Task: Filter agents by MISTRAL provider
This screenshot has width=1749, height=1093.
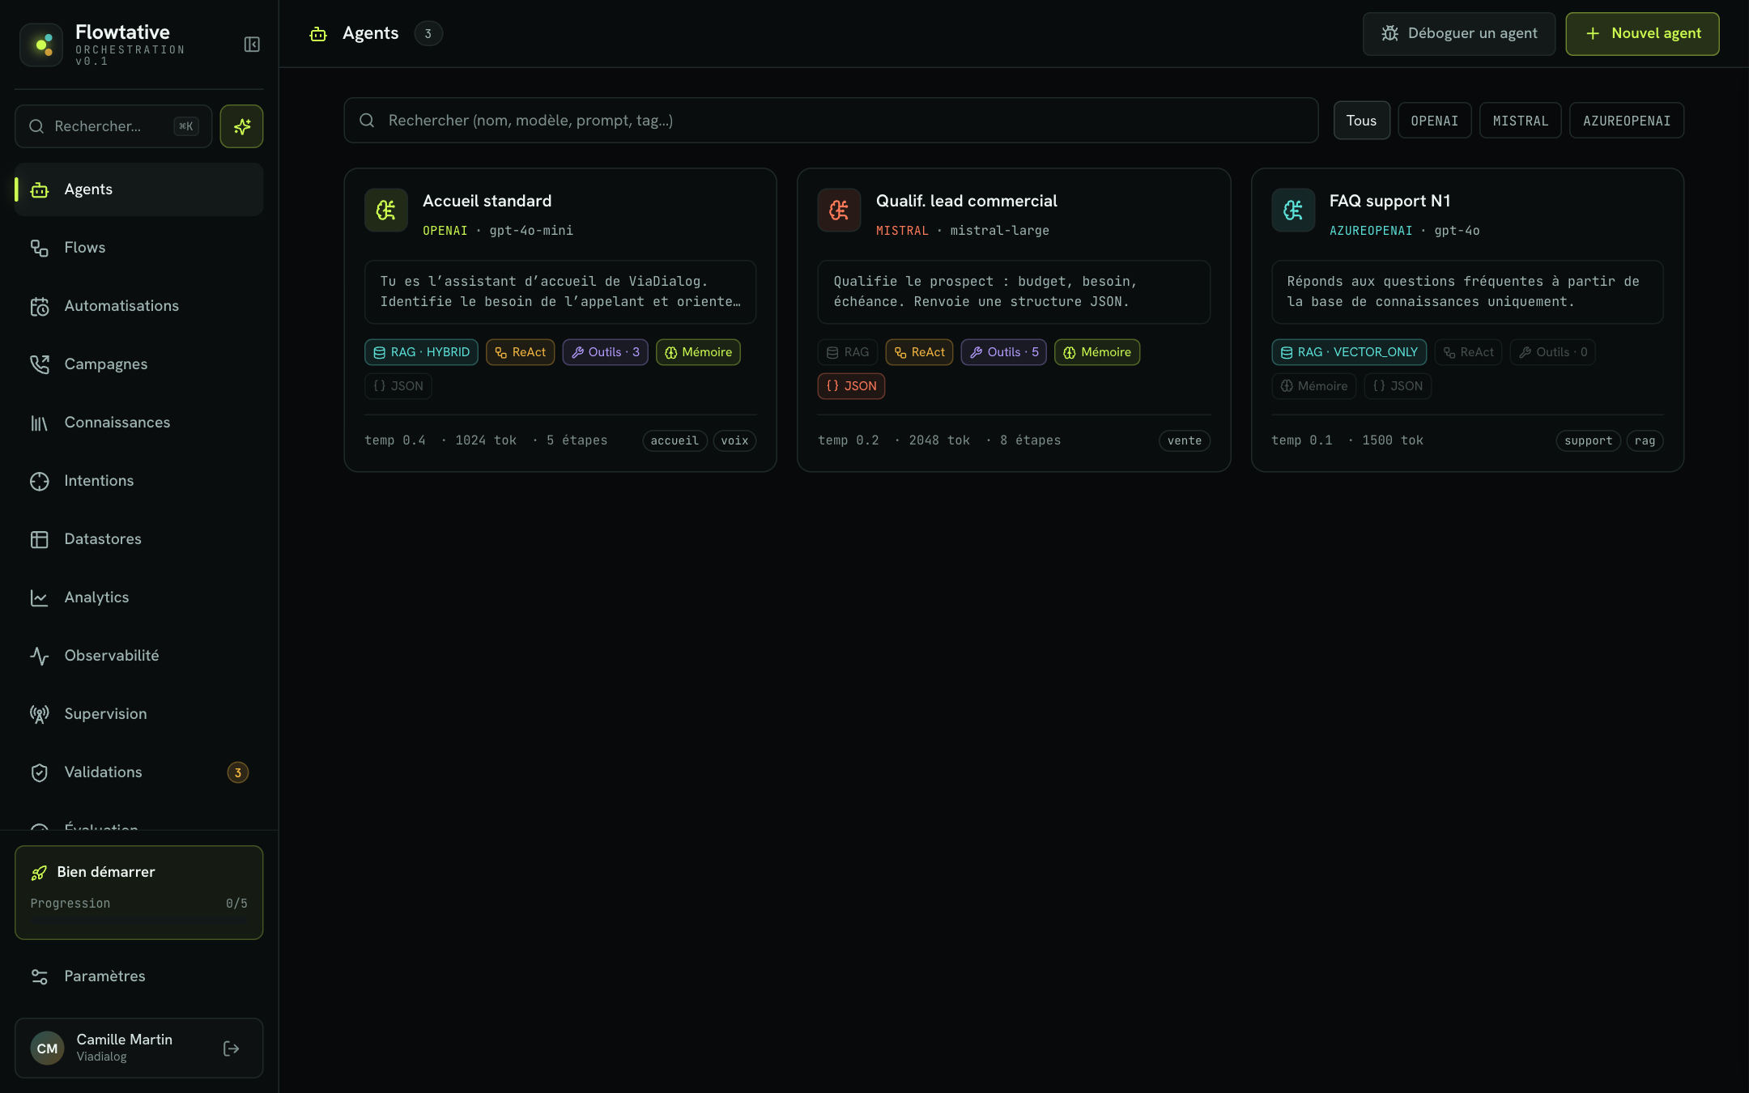Action: point(1520,121)
